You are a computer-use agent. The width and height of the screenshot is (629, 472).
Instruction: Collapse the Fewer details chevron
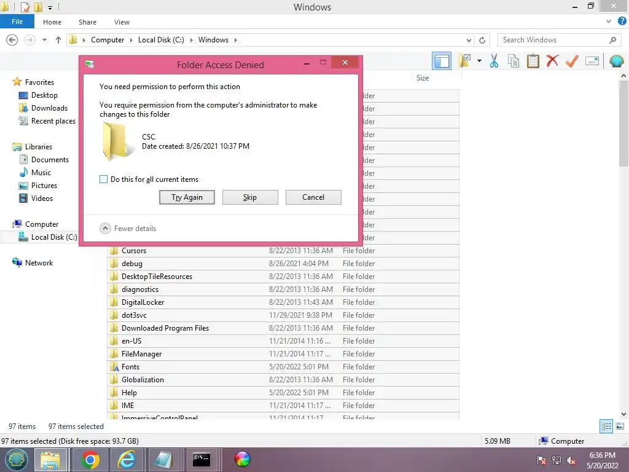tap(105, 229)
